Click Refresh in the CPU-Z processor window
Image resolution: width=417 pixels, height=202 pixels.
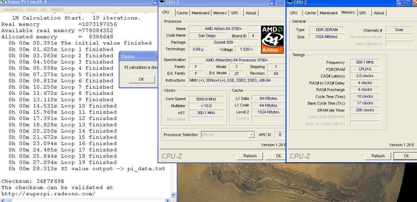point(250,156)
